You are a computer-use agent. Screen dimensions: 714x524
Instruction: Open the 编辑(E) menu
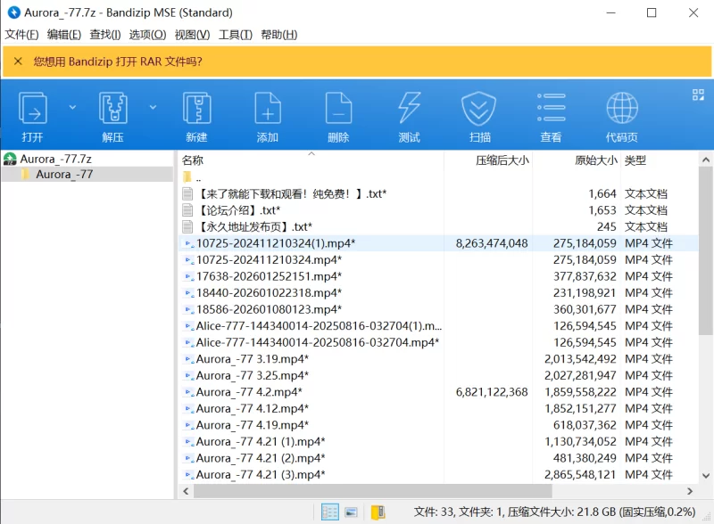[63, 35]
